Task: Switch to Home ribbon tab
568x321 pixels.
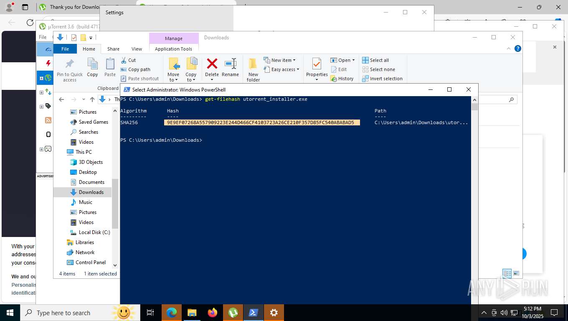Action: point(89,49)
